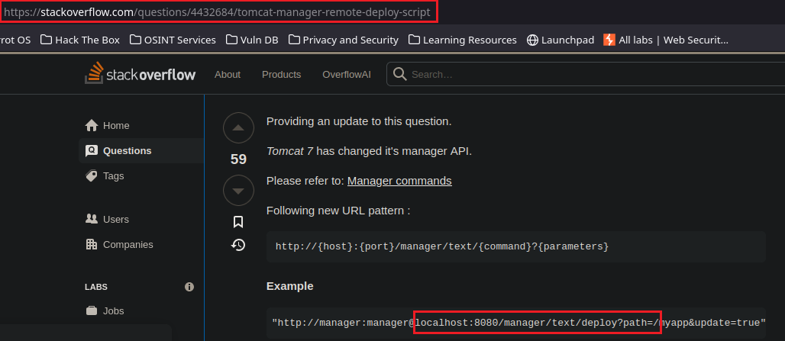Expand the Vuln DB bookmark folder

pos(253,40)
